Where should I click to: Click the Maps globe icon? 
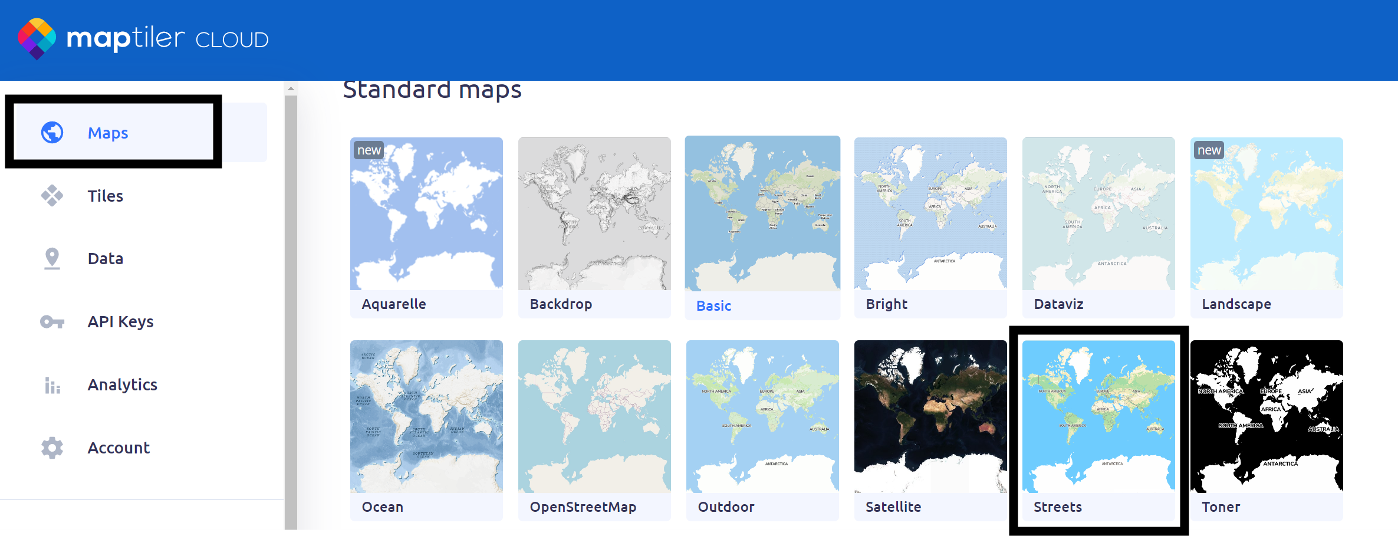(52, 133)
